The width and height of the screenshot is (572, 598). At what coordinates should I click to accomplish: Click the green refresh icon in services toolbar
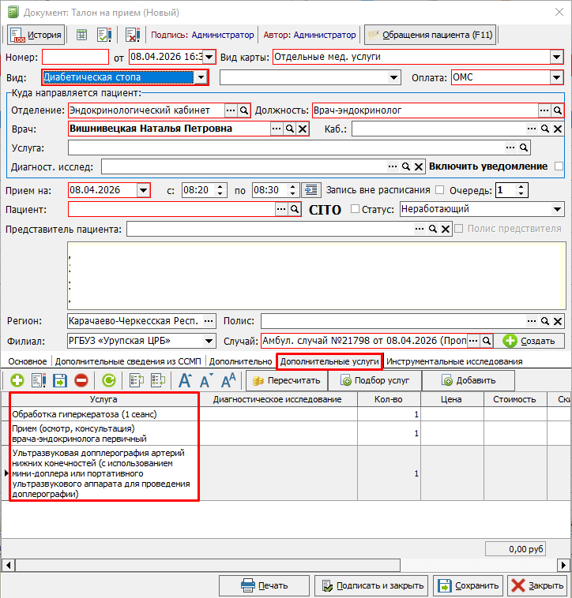[109, 380]
